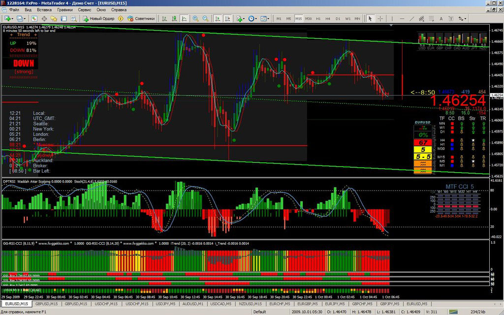Click connection status 234/2 kb
This screenshot has width=504, height=315.
click(478, 312)
